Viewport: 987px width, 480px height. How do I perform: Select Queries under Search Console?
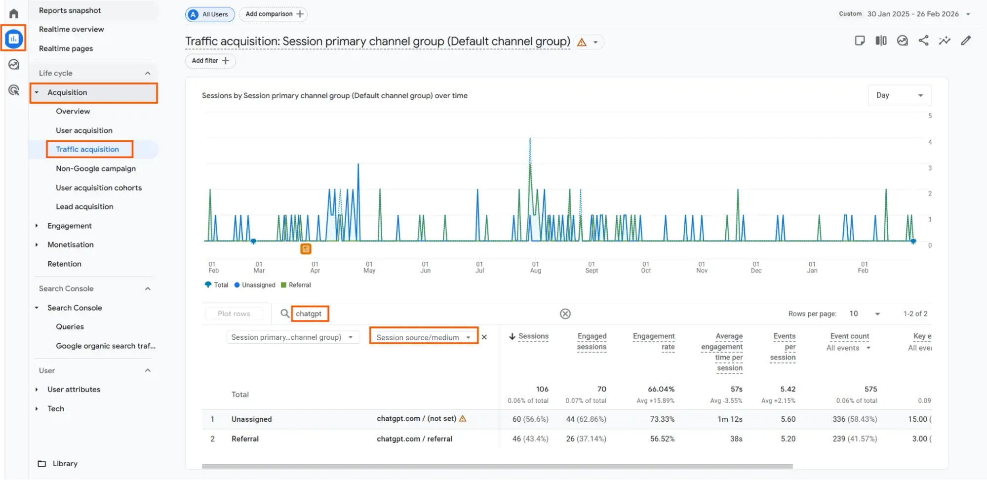70,326
